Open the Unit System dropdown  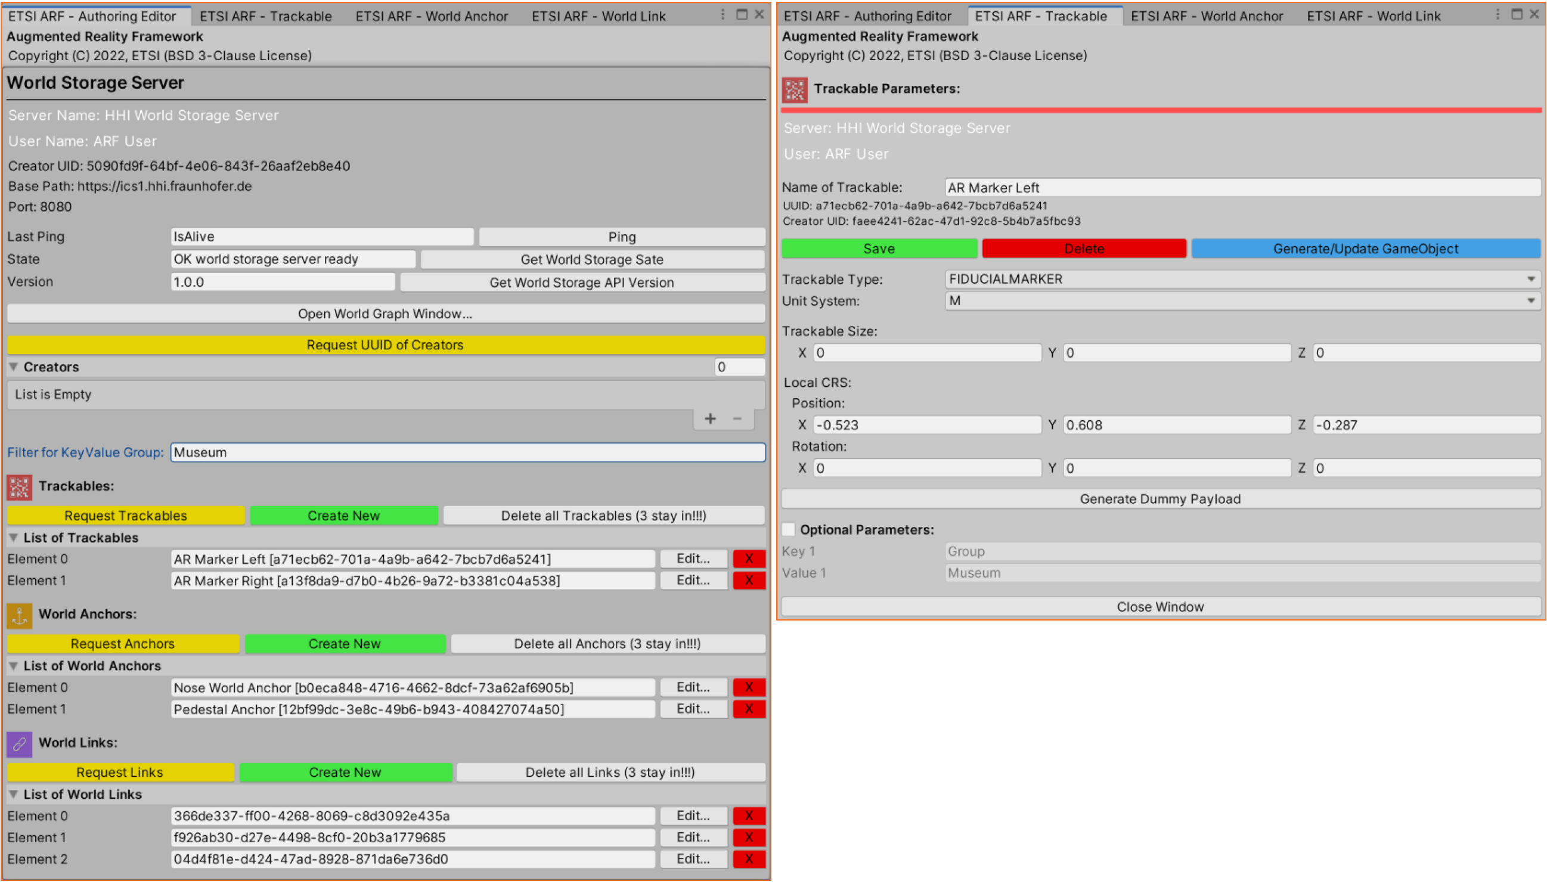tap(1242, 301)
